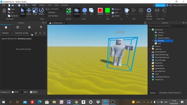Toggle the Join Surfaces checkbox
This screenshot has width=187, height=105.
[x=46, y=16]
